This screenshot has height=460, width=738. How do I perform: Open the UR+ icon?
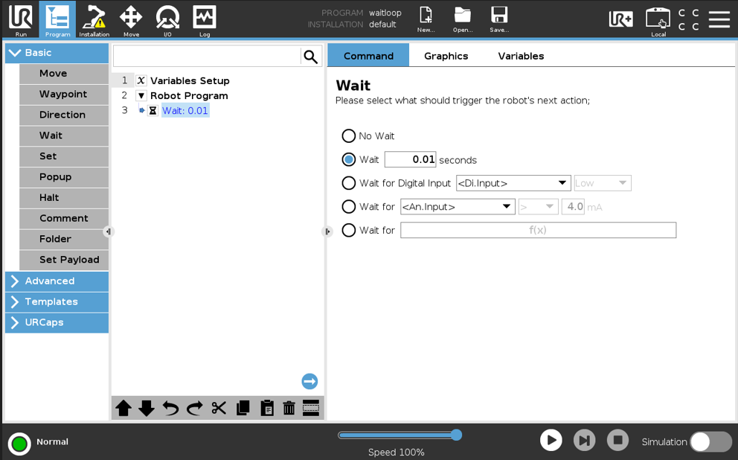pos(620,19)
